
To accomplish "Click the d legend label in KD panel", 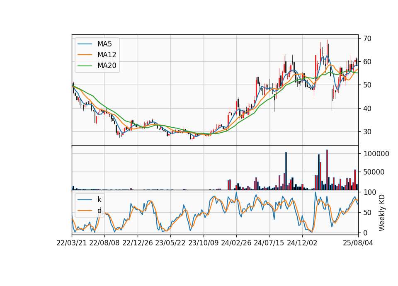I will [99, 211].
